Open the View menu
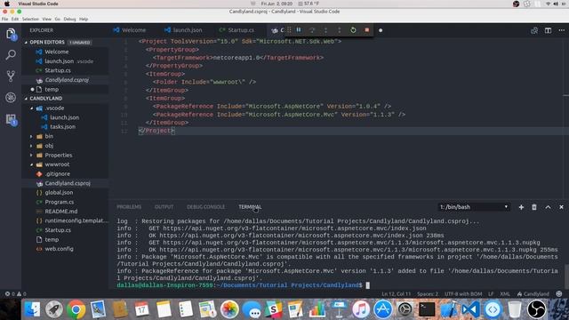The height and width of the screenshot is (320, 569). [47, 20]
